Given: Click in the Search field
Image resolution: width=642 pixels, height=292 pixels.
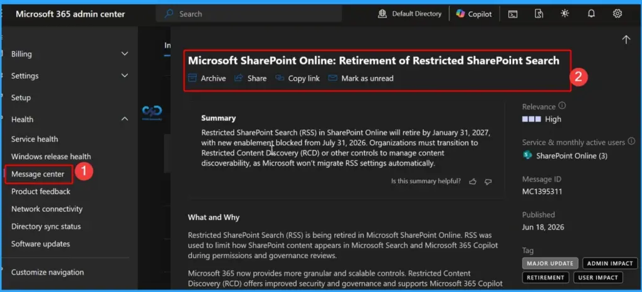Looking at the screenshot, I should pos(248,14).
